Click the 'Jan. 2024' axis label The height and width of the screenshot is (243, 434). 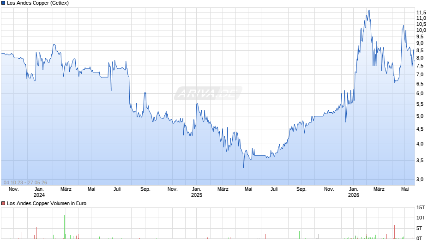tap(39, 192)
